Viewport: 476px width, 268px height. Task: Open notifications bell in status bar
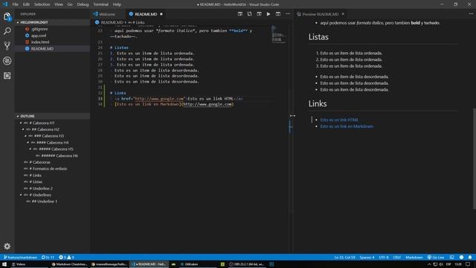(470, 258)
